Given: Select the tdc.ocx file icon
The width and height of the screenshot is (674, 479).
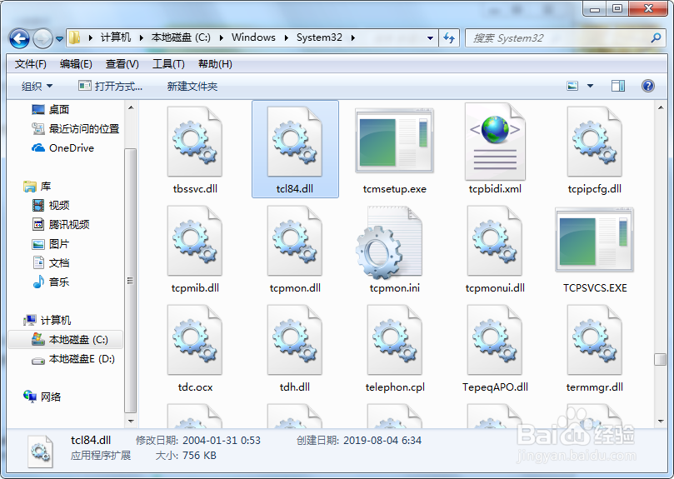Looking at the screenshot, I should click(195, 340).
